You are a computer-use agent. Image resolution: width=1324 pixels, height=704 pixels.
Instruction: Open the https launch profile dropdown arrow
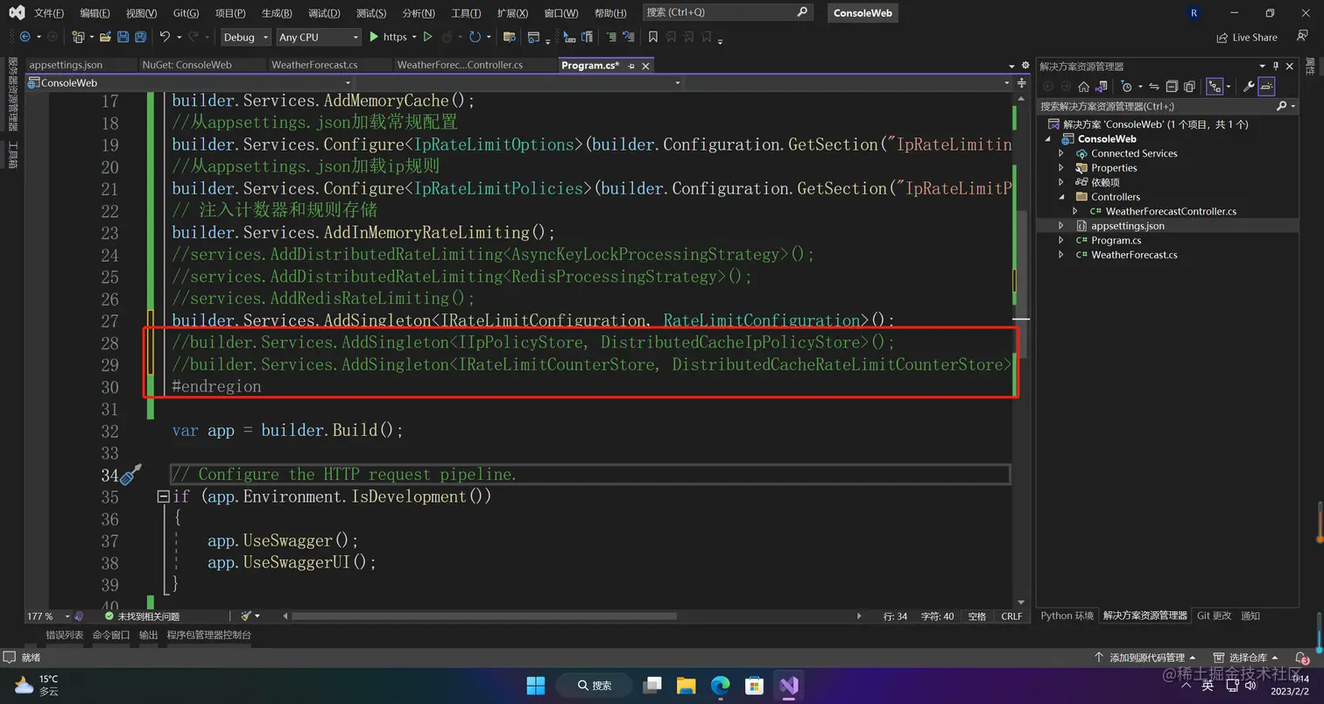pyautogui.click(x=414, y=37)
